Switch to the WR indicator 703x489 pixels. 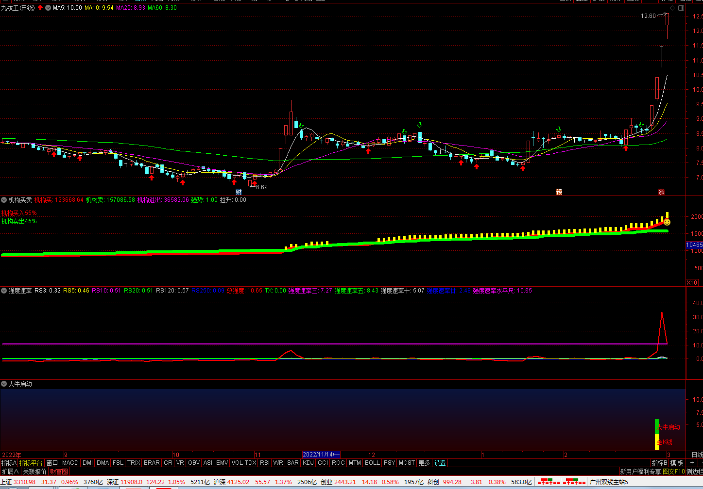[x=278, y=463]
